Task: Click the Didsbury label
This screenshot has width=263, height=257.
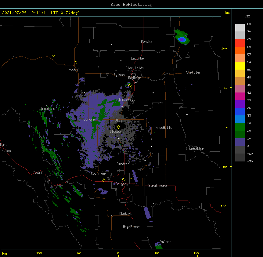Action: [x=117, y=132]
